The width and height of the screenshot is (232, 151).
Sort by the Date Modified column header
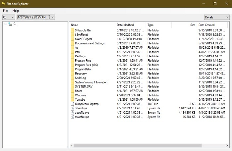(131, 25)
